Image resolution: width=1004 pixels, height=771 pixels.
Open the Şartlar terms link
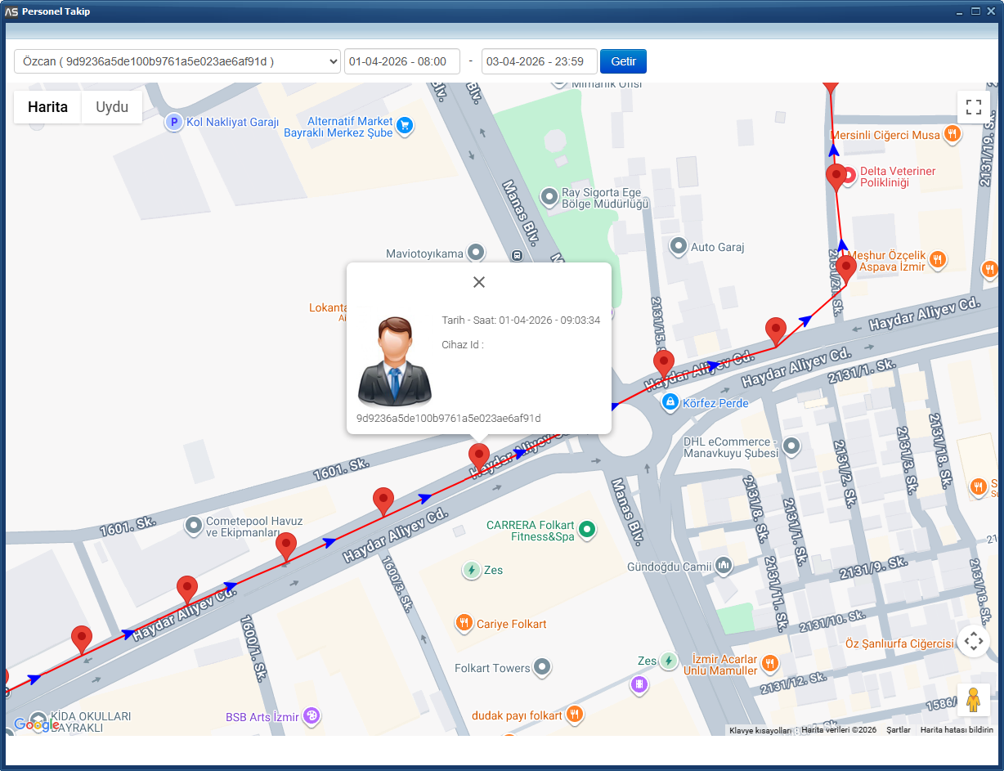pos(898,730)
